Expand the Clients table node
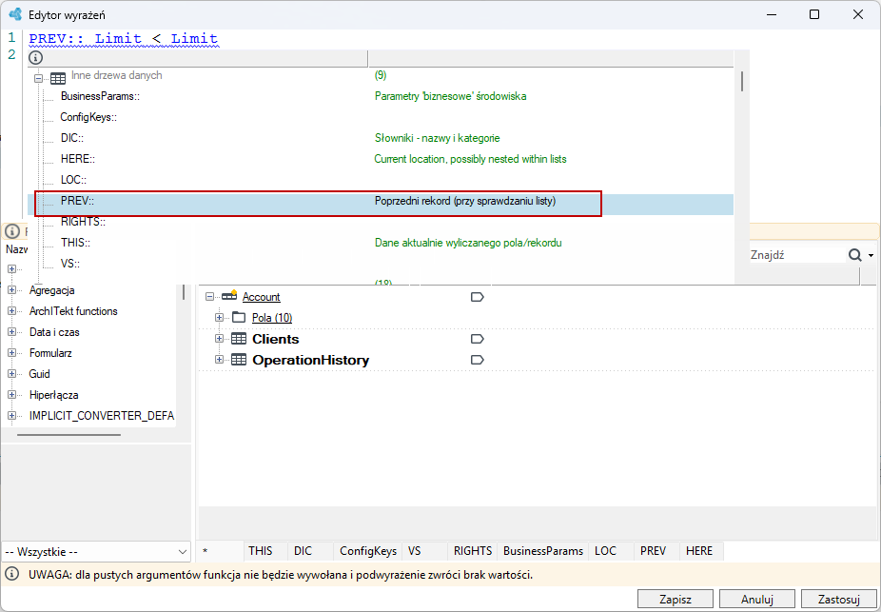The image size is (881, 612). tap(219, 339)
